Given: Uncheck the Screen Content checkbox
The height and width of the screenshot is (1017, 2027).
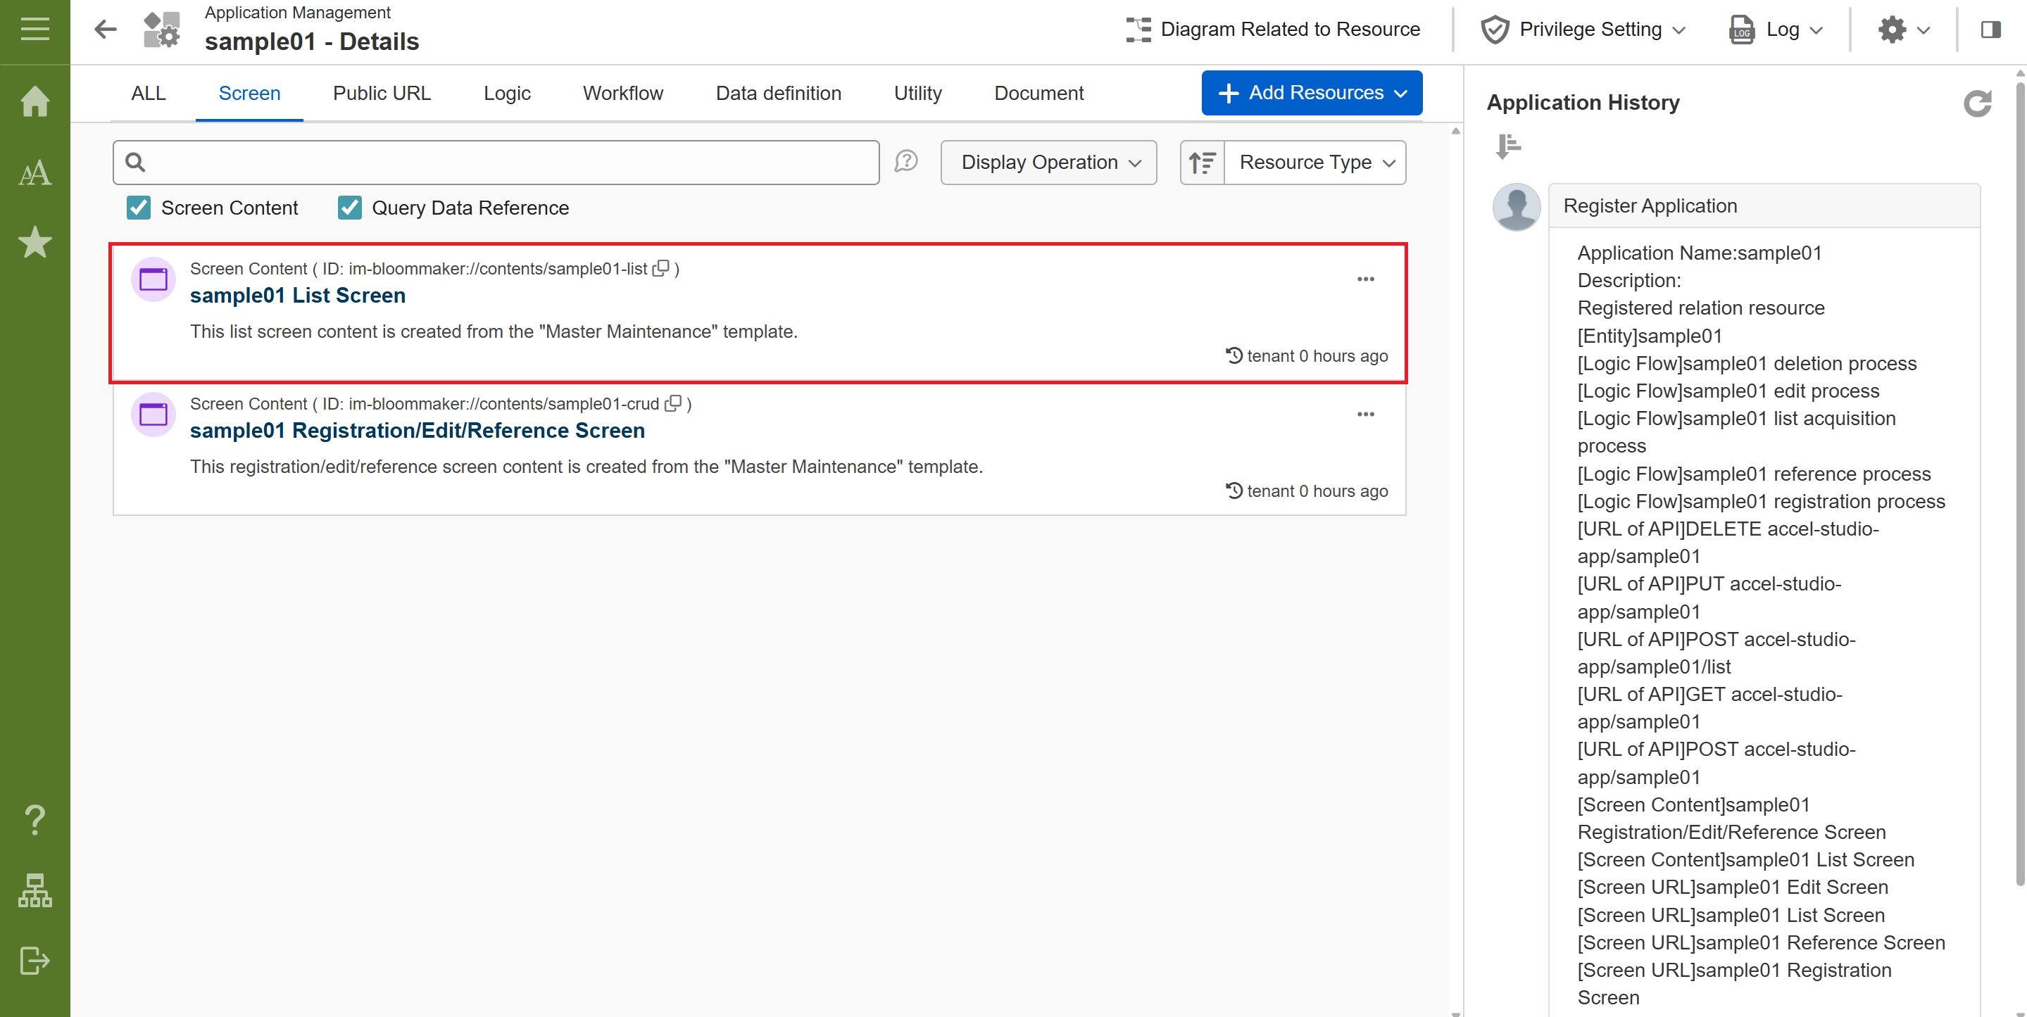Looking at the screenshot, I should [x=139, y=208].
